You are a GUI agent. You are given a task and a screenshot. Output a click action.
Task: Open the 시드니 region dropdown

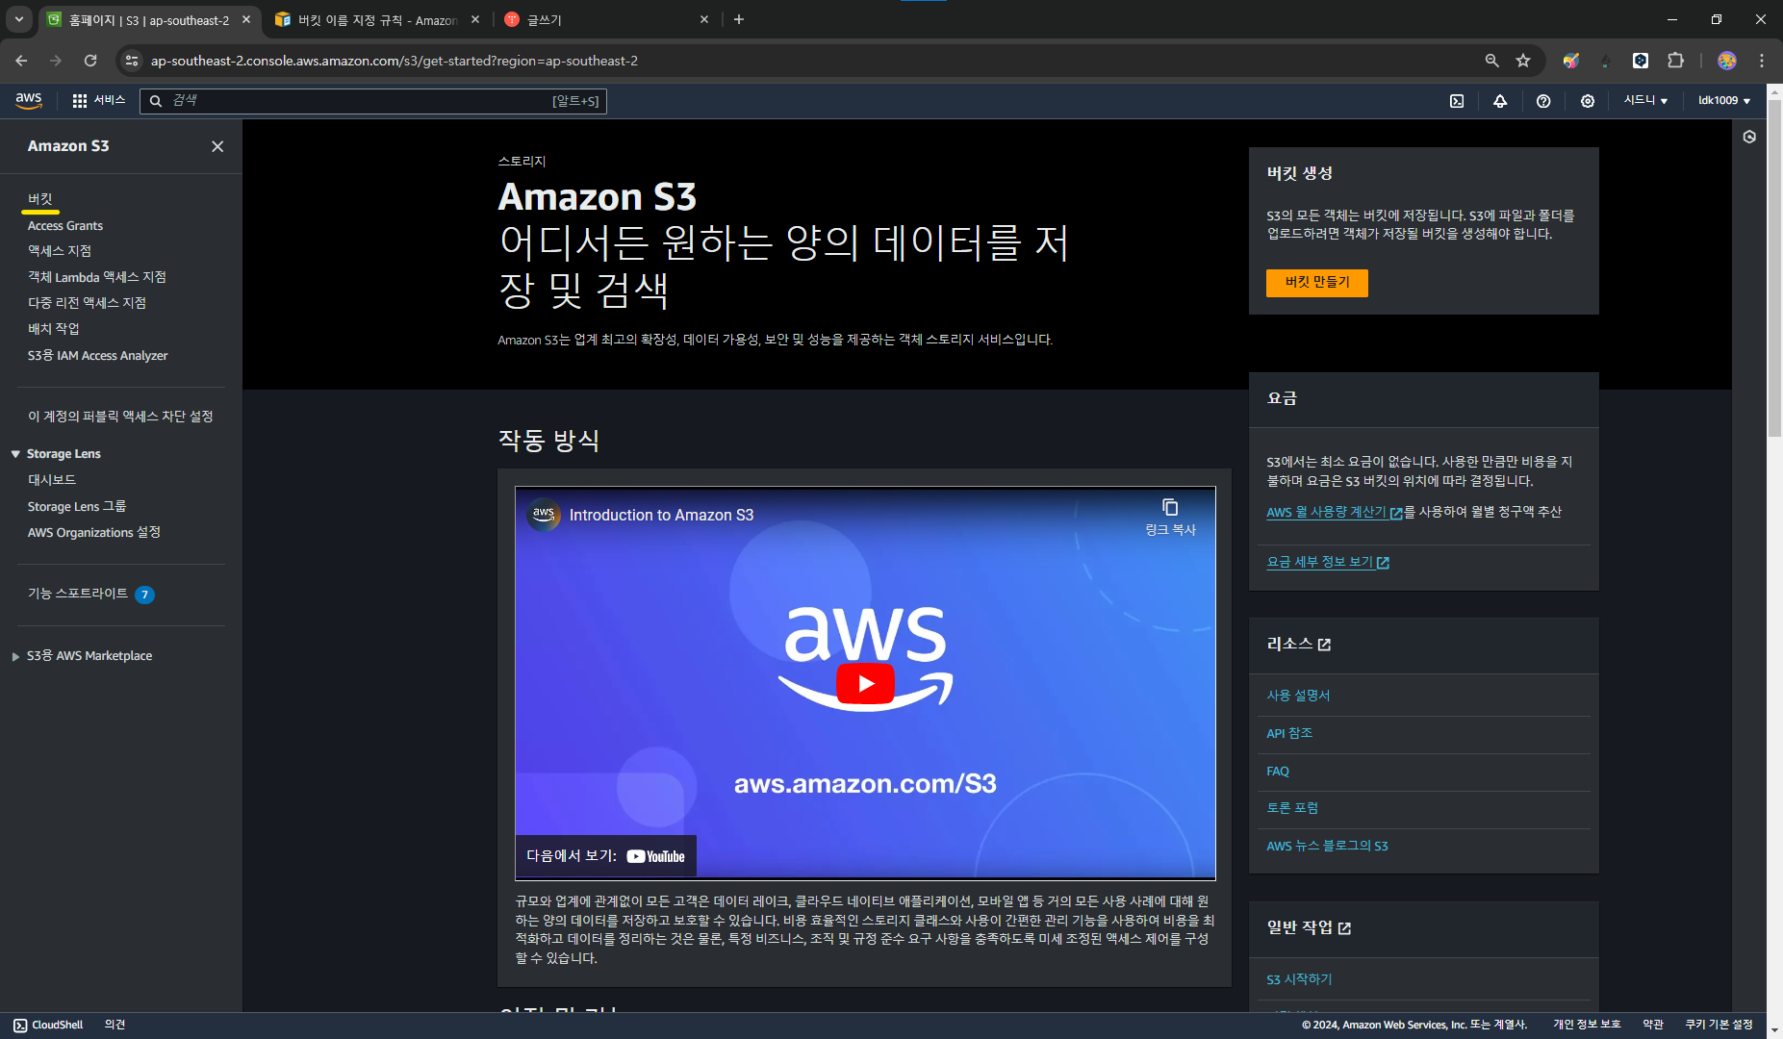tap(1645, 101)
